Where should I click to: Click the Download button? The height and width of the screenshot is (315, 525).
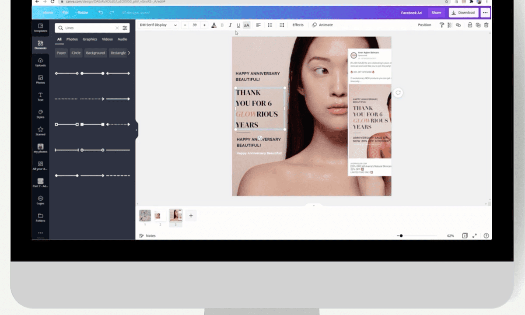click(462, 13)
